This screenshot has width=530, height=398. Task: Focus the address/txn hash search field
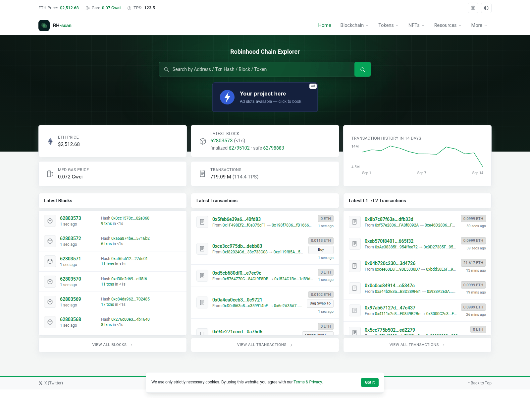257,69
